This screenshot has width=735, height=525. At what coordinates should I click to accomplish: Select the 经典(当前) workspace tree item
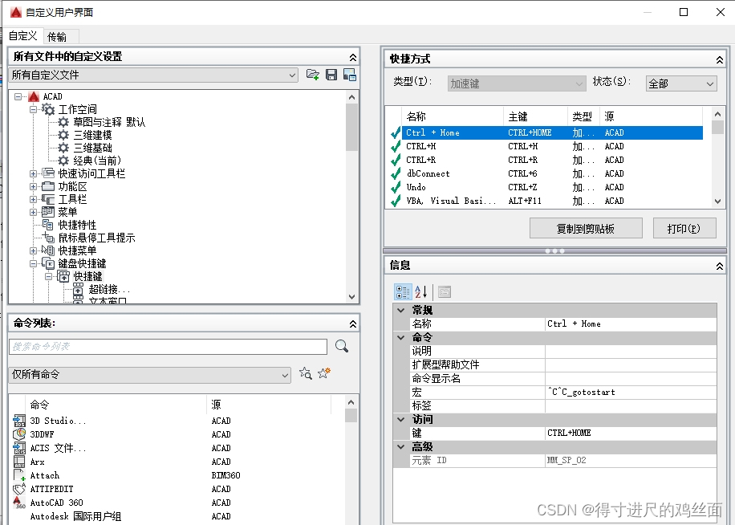[x=97, y=161]
